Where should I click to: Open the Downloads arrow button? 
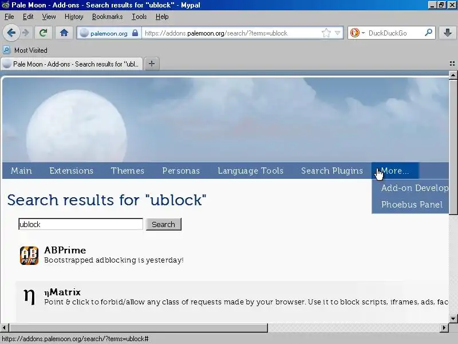tap(448, 33)
